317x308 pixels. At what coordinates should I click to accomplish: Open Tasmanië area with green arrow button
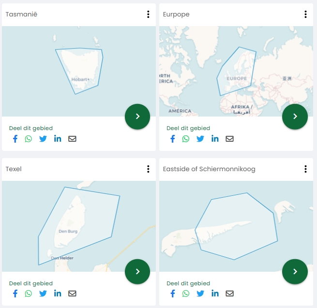(x=137, y=117)
